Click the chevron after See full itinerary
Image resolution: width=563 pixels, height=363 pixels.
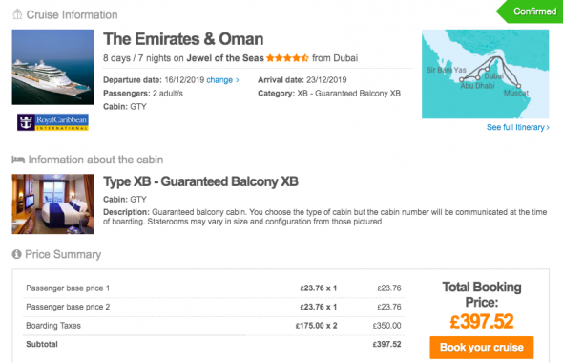pyautogui.click(x=548, y=127)
